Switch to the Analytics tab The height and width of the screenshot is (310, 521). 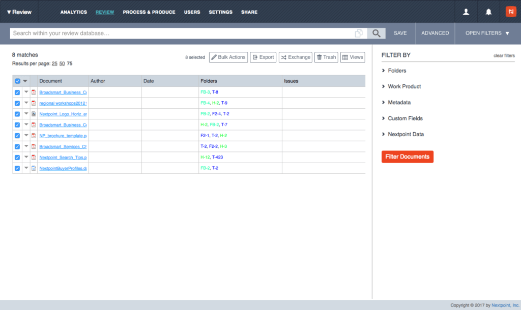pyautogui.click(x=73, y=12)
